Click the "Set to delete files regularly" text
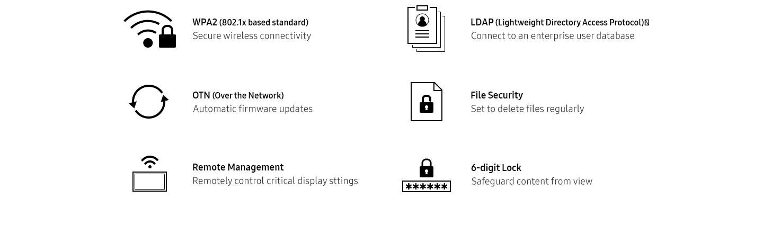The image size is (763, 234). click(527, 109)
